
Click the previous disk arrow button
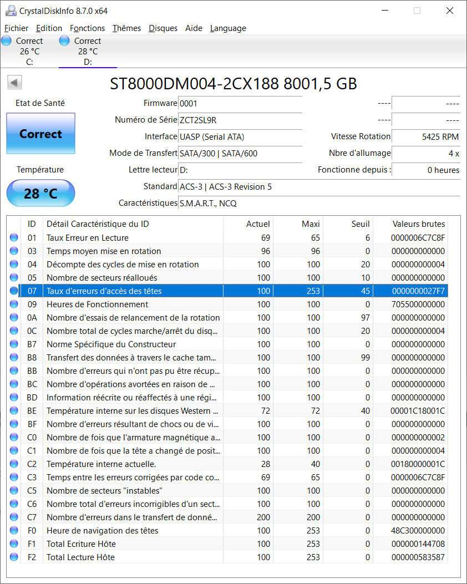[14, 82]
